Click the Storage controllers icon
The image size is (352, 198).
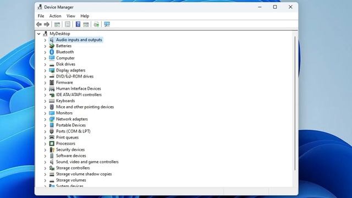[52, 168]
